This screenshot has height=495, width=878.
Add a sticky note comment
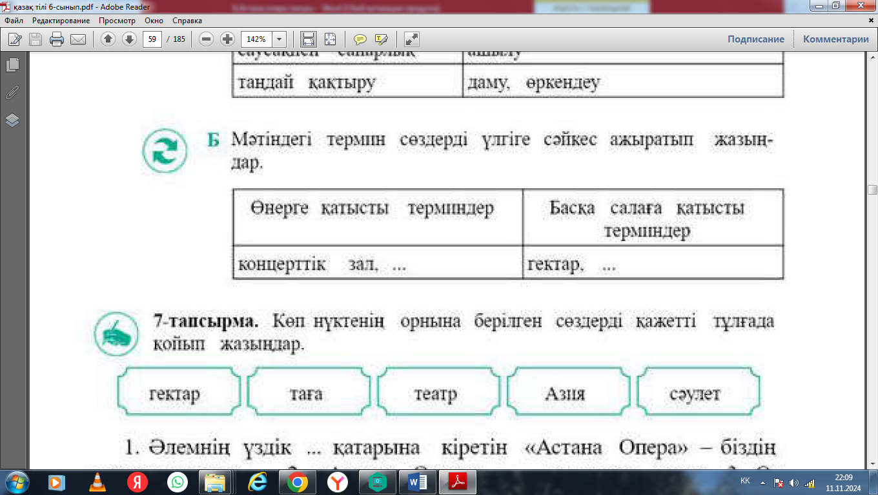[x=360, y=39]
